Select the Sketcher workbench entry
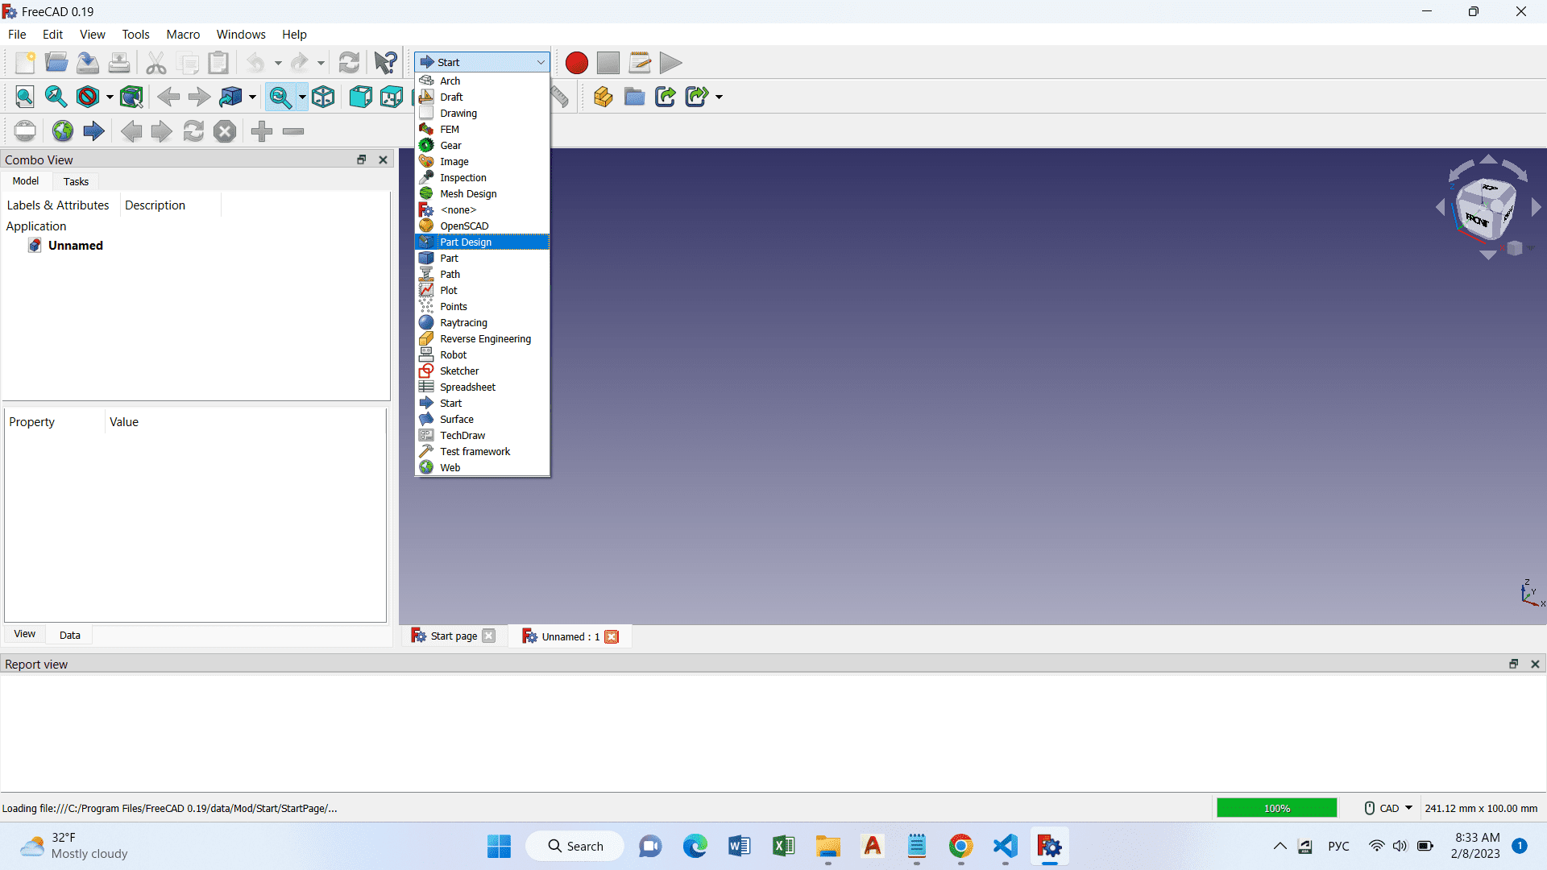This screenshot has width=1547, height=870. [x=459, y=371]
